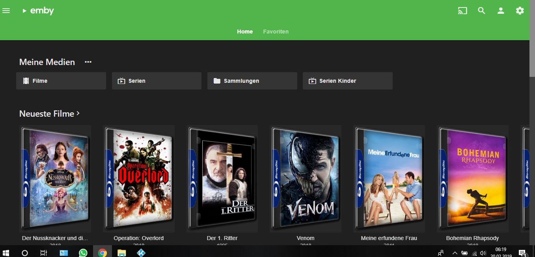
Task: Switch to the Favoriten tab
Action: [x=276, y=32]
